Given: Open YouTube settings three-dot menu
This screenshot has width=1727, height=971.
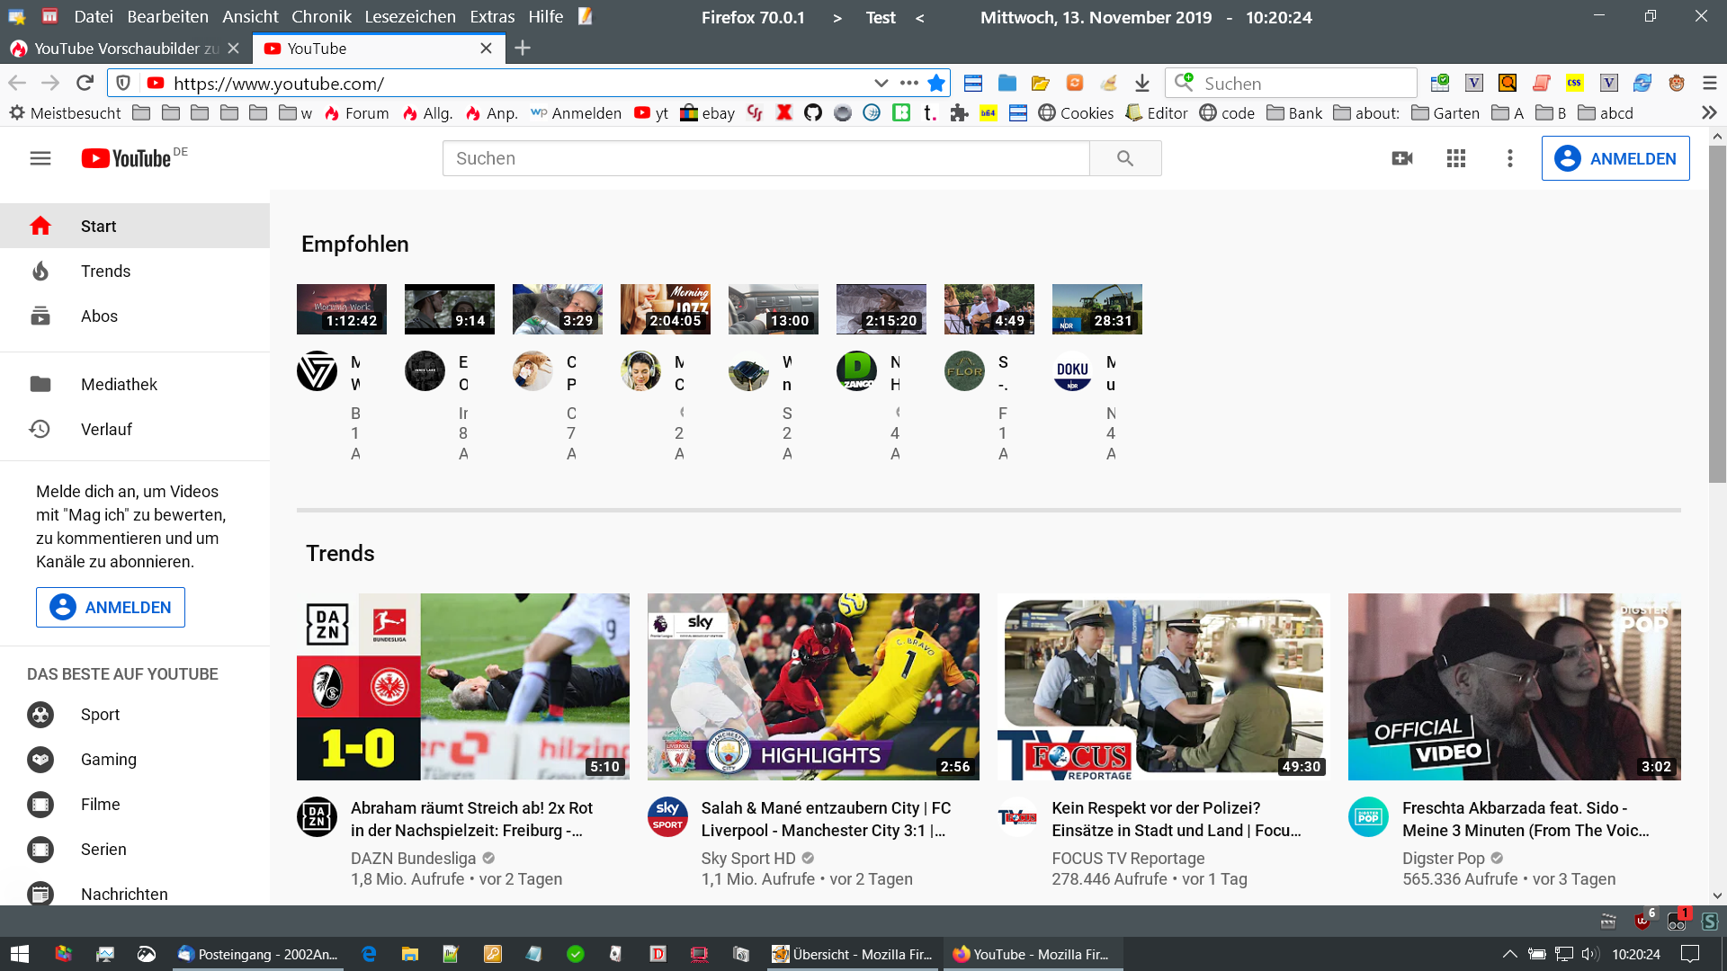Looking at the screenshot, I should coord(1509,158).
